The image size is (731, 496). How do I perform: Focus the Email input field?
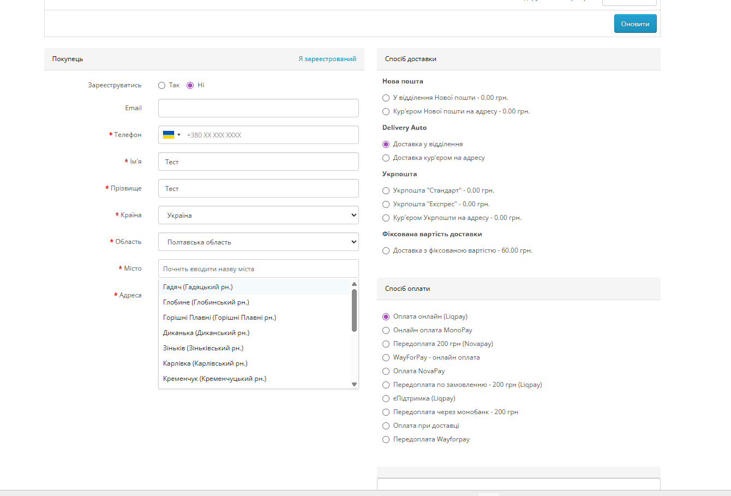pyautogui.click(x=259, y=108)
